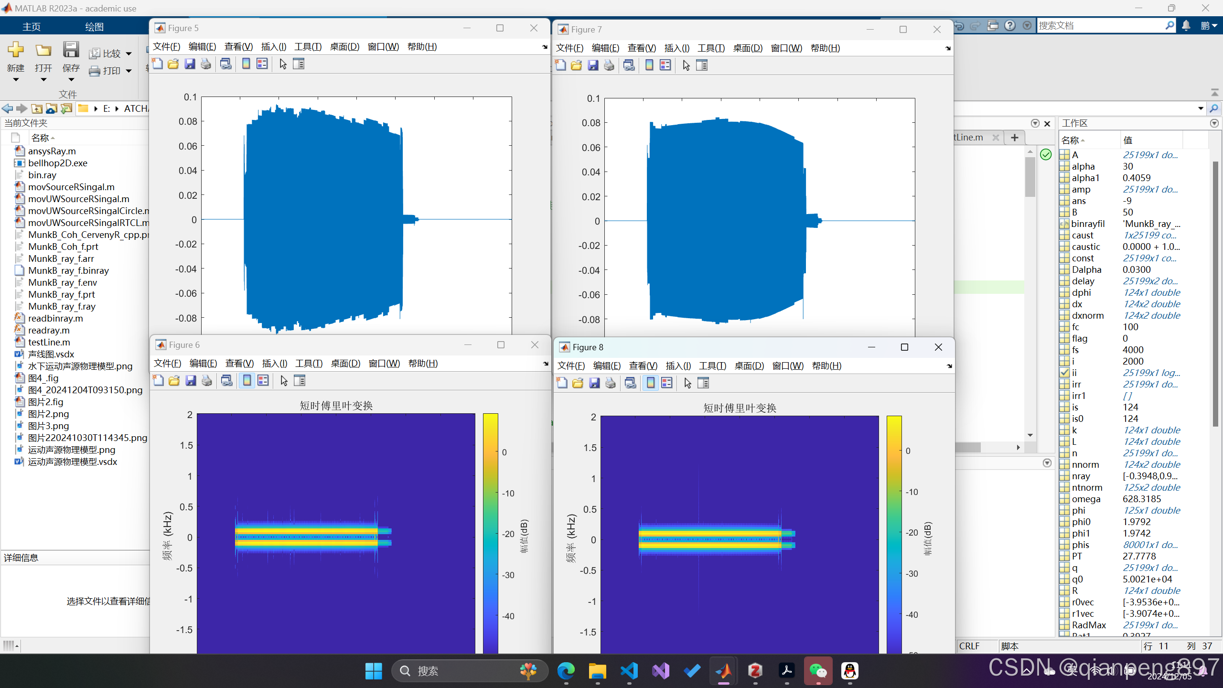Toggle Insert Legend in Figure 8 toolbar
This screenshot has width=1223, height=688.
(667, 383)
